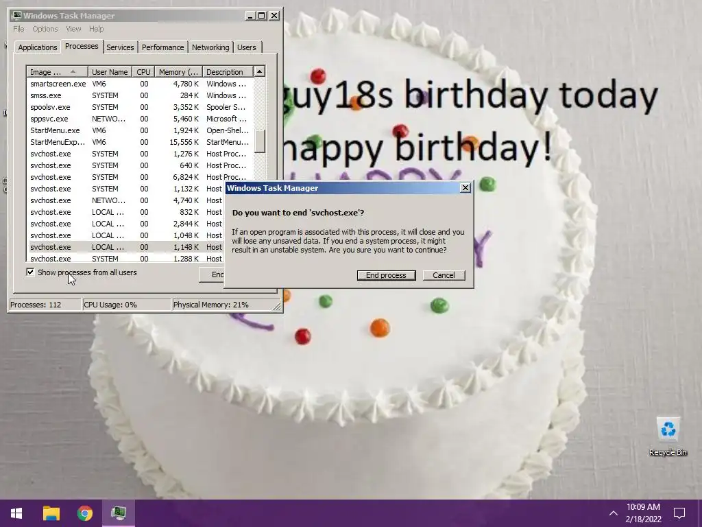
Task: Open the Help menu
Action: click(x=96, y=29)
